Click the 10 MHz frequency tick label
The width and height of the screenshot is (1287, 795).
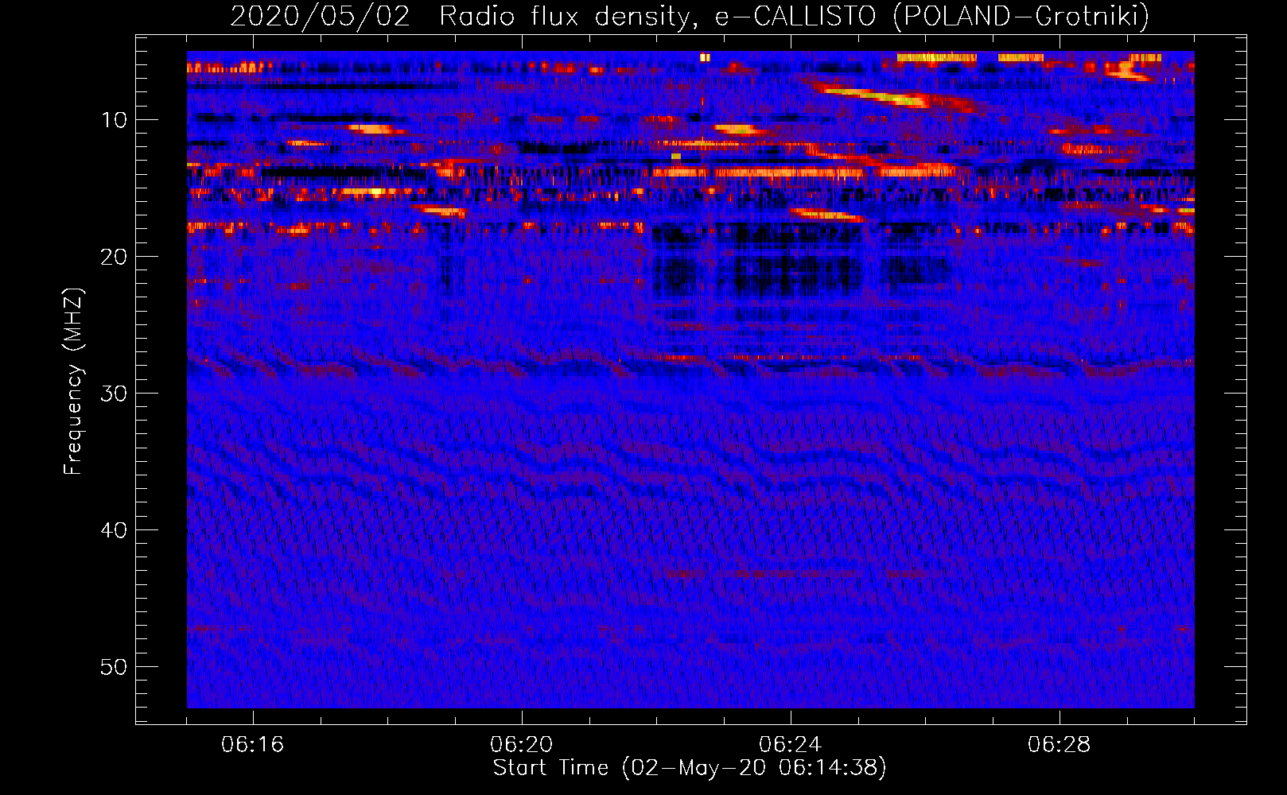(x=115, y=120)
